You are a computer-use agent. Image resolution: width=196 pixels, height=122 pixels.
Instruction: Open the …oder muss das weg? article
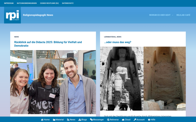(118, 42)
